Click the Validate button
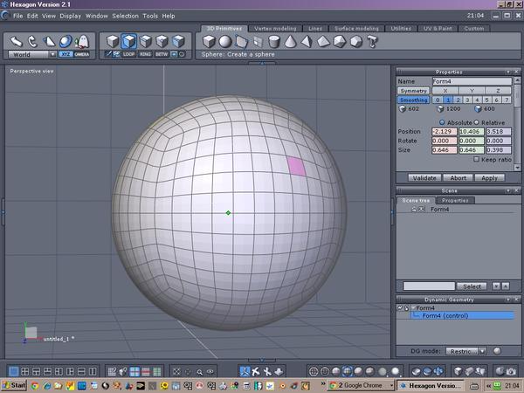 [x=424, y=178]
